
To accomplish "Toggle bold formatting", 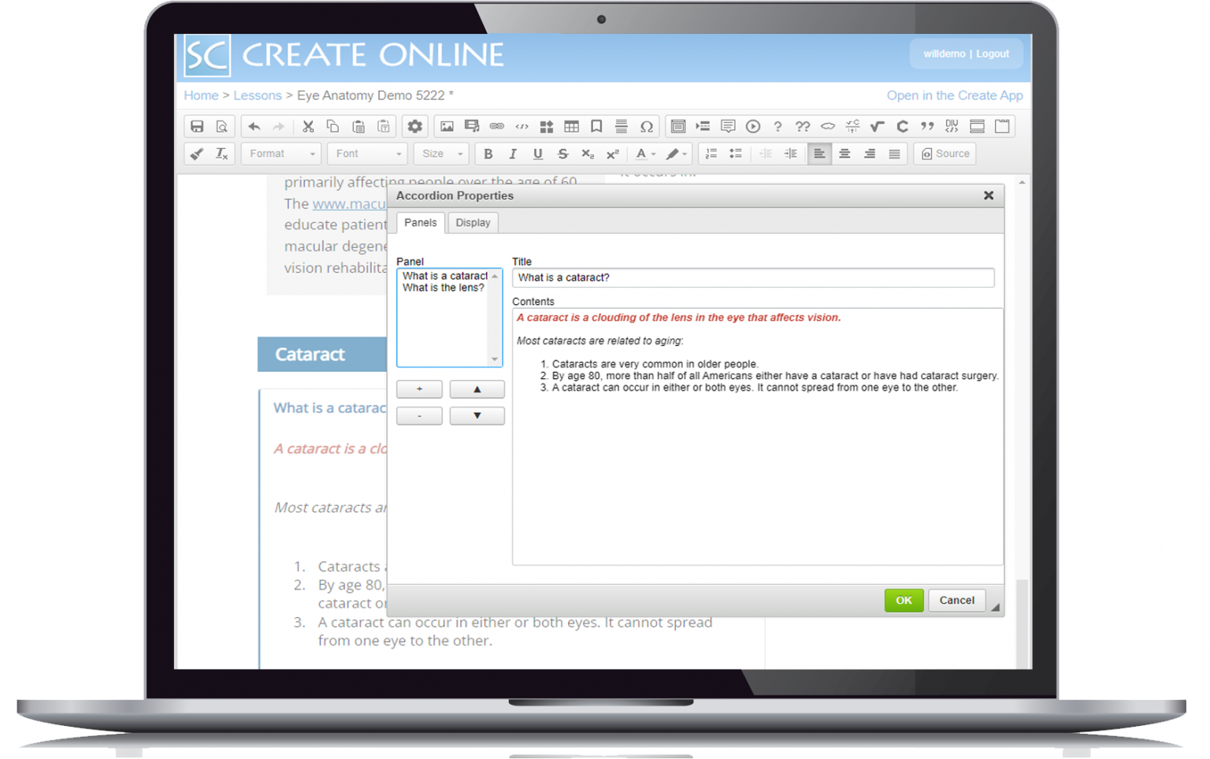I will click(x=488, y=153).
